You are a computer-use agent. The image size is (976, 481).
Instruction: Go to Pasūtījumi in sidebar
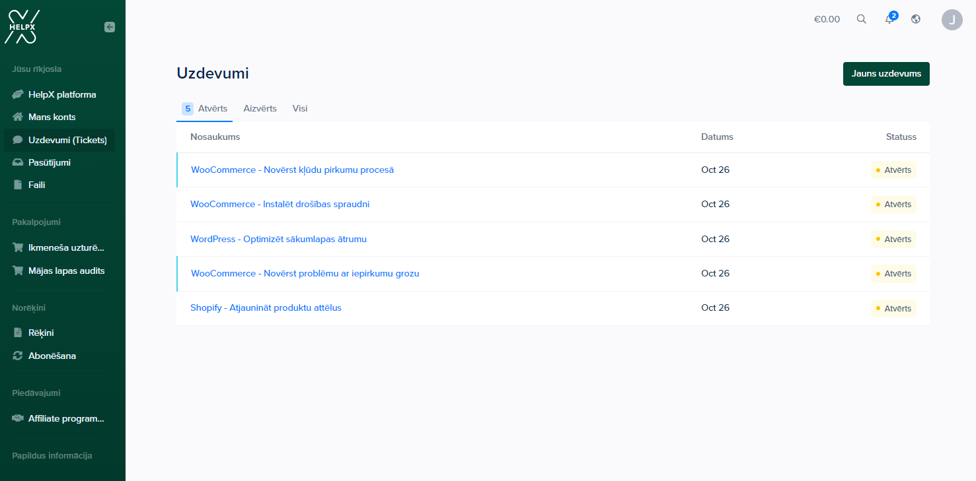(x=50, y=163)
